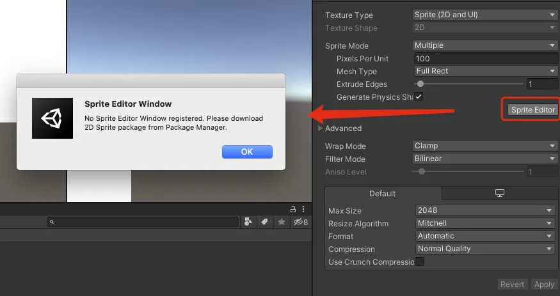Open the Resize Algorithm dropdown
560x296 pixels.
[x=485, y=223]
